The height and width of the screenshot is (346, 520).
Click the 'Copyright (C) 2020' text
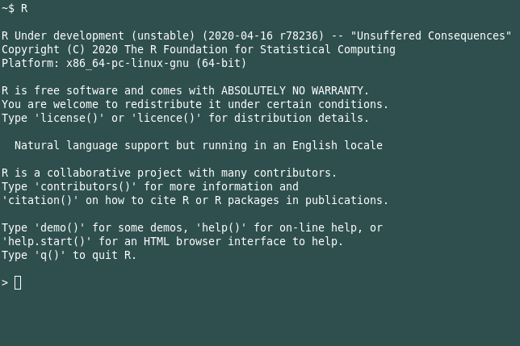pyautogui.click(x=60, y=49)
